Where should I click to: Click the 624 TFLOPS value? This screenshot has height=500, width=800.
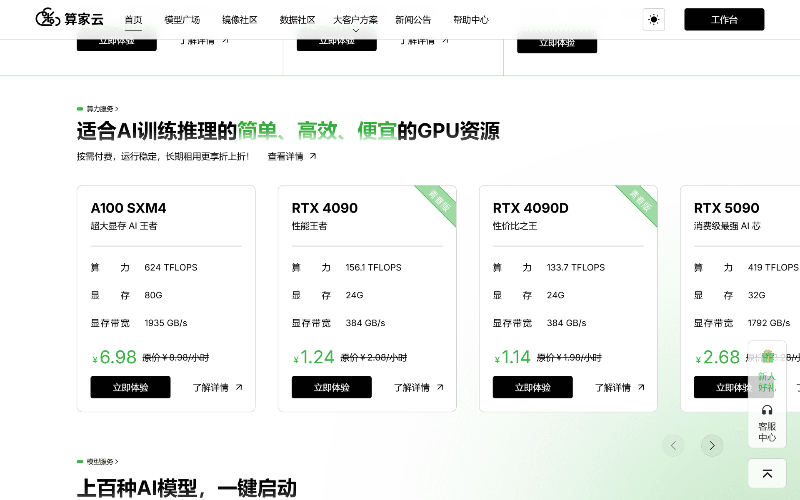coord(171,267)
